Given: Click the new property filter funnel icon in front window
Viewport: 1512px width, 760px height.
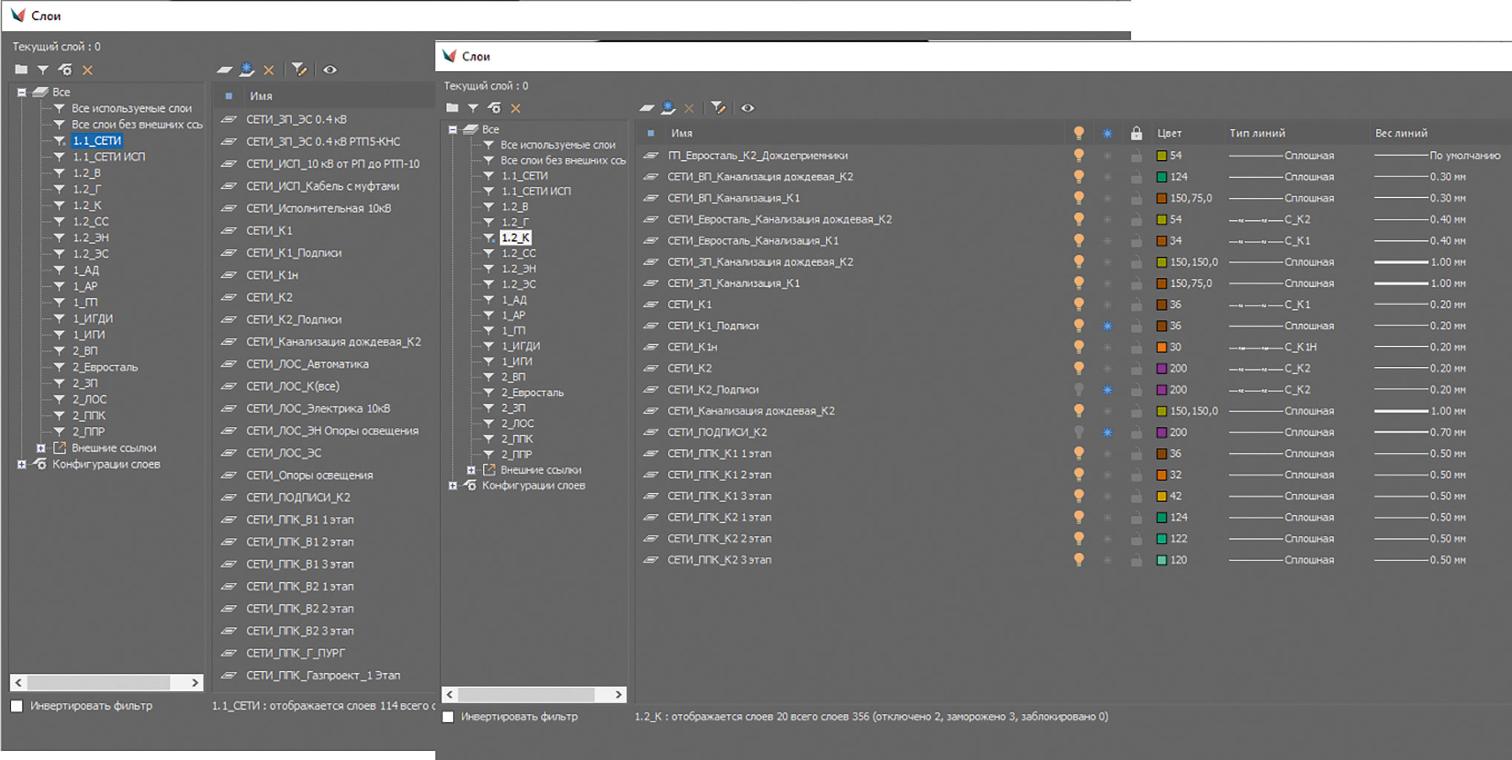Looking at the screenshot, I should click(473, 108).
